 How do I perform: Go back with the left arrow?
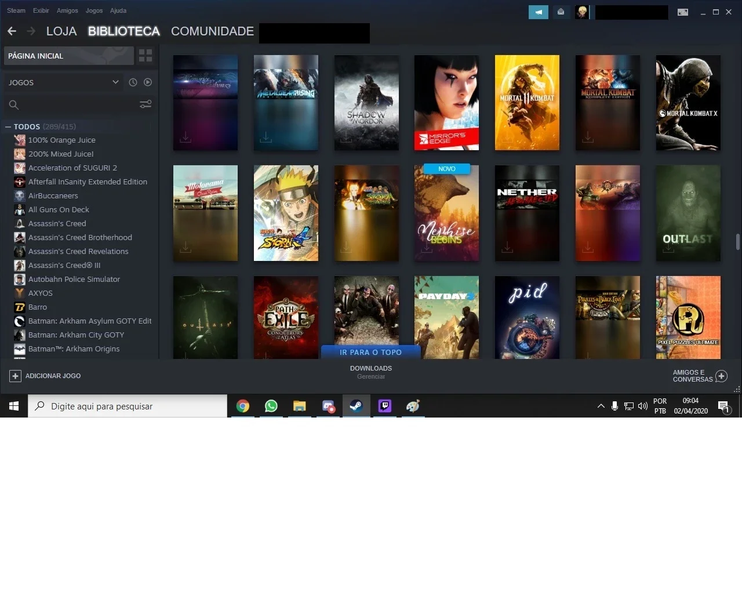pos(12,31)
